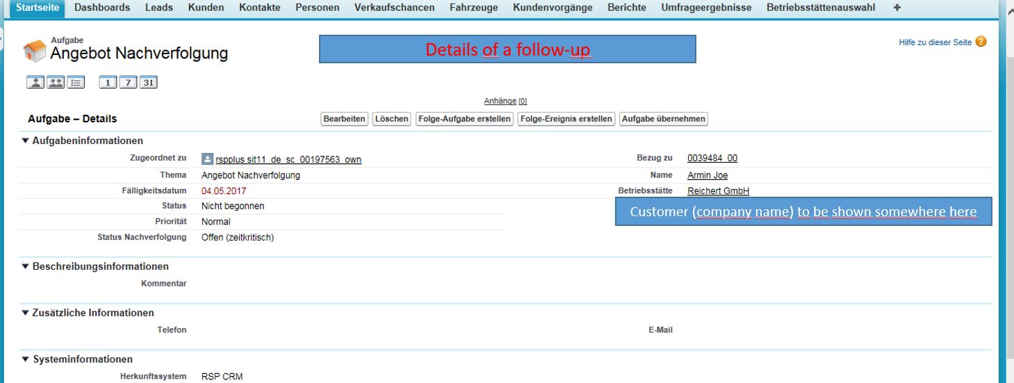1014x383 pixels.
Task: Open the 0039484_00 Bezug zu link
Action: pos(712,158)
